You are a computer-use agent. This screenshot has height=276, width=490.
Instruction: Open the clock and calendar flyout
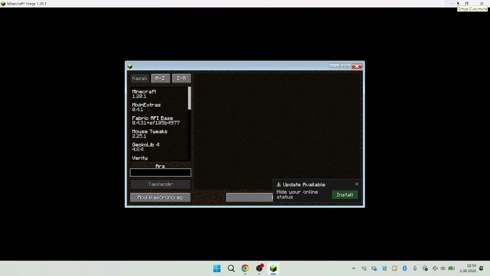(469, 268)
